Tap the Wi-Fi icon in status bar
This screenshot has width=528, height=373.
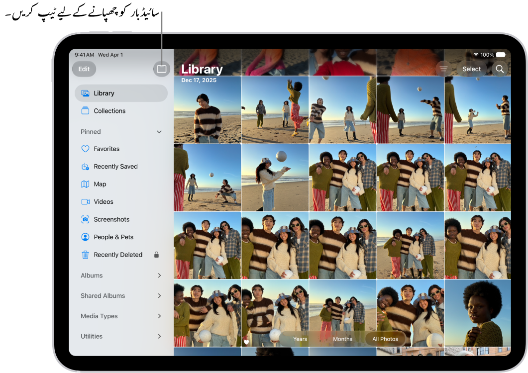pos(476,55)
